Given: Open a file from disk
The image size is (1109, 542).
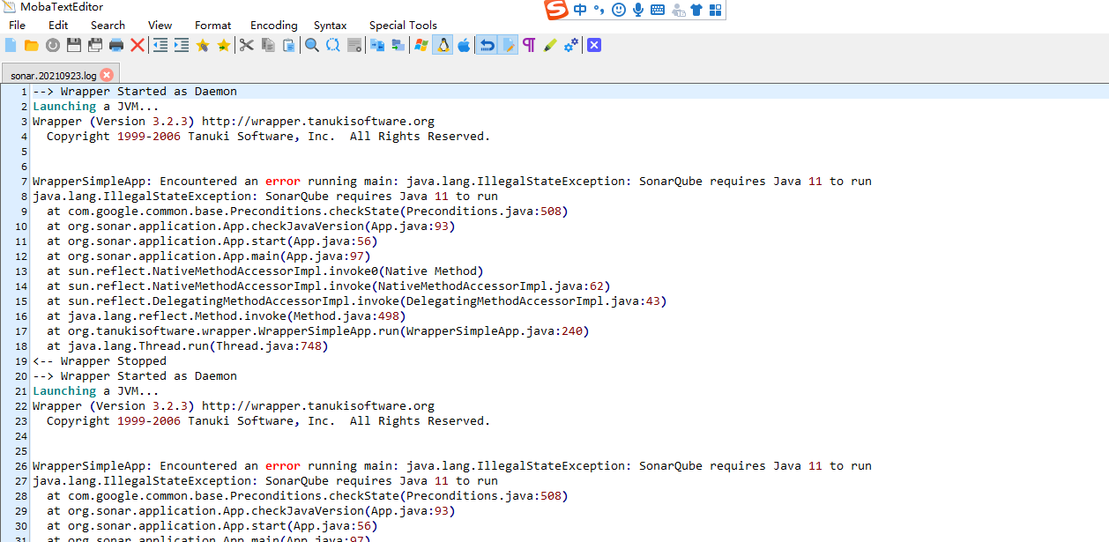Looking at the screenshot, I should pos(31,44).
